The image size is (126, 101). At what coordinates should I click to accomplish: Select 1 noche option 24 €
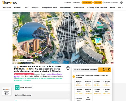(79, 83)
